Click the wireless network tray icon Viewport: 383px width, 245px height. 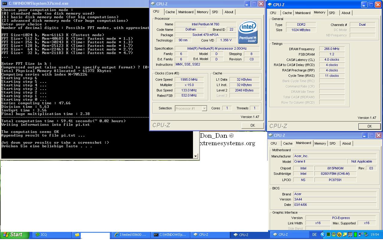pos(361,234)
